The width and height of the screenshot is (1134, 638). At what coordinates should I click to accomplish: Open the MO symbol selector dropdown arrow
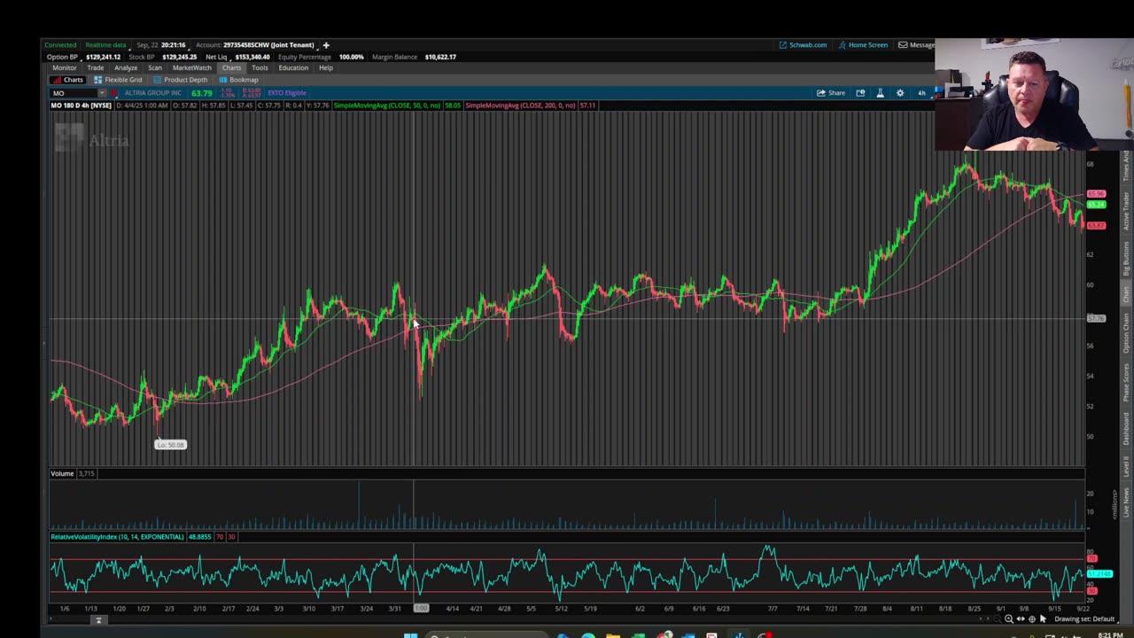pyautogui.click(x=102, y=93)
